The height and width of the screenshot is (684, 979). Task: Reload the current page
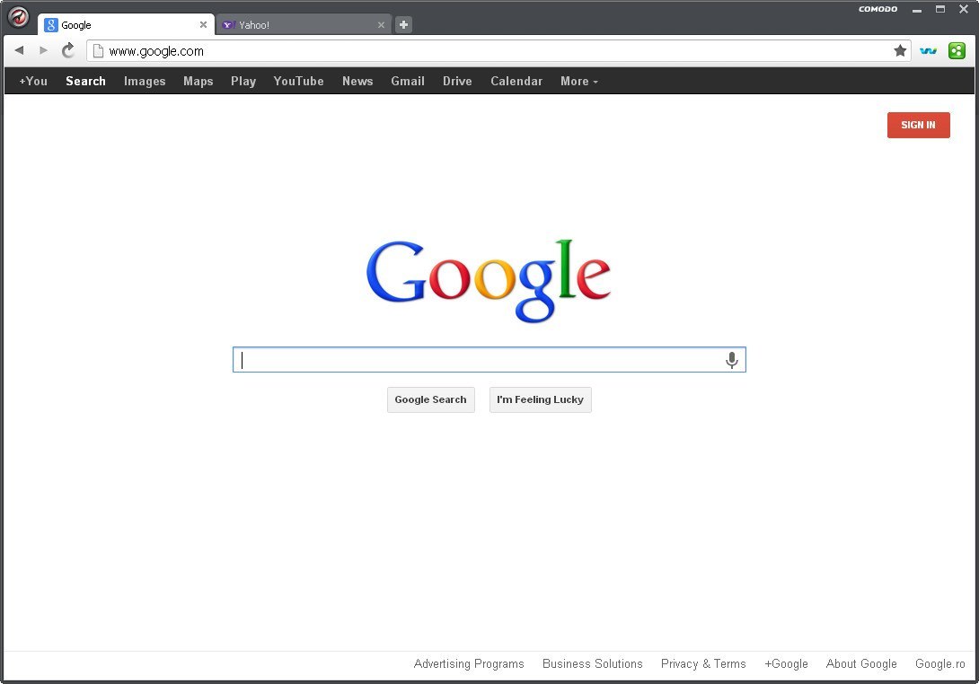67,51
